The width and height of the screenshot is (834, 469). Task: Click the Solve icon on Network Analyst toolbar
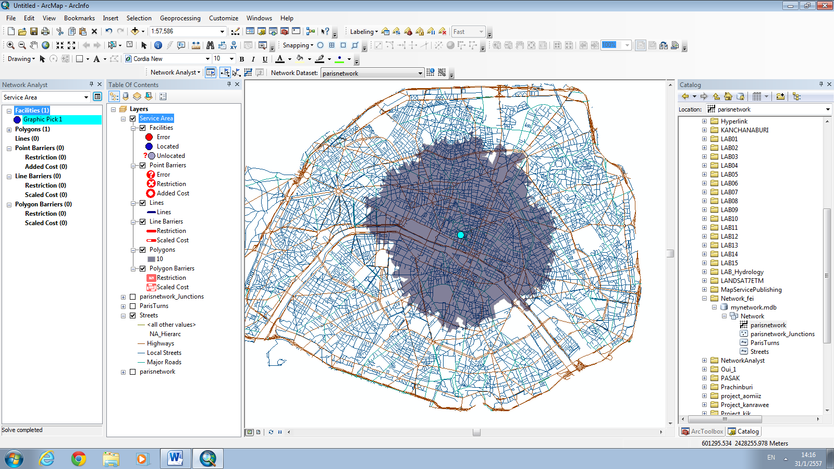[248, 73]
